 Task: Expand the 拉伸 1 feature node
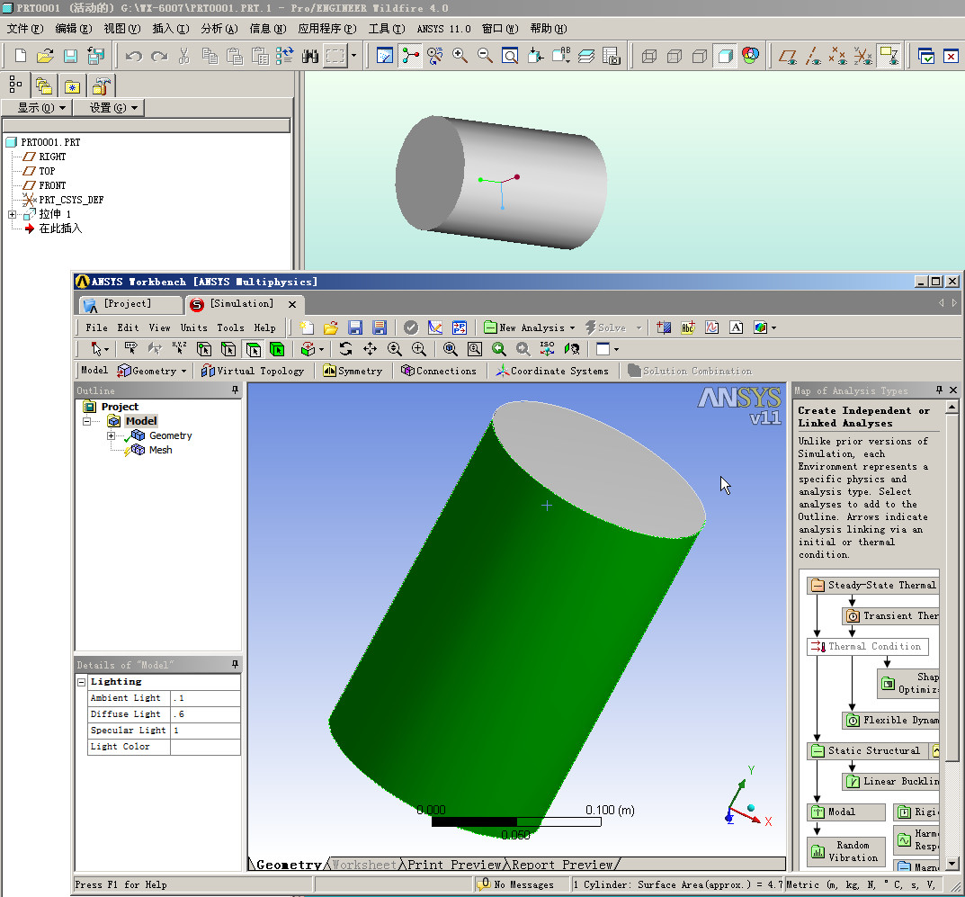pyautogui.click(x=12, y=214)
